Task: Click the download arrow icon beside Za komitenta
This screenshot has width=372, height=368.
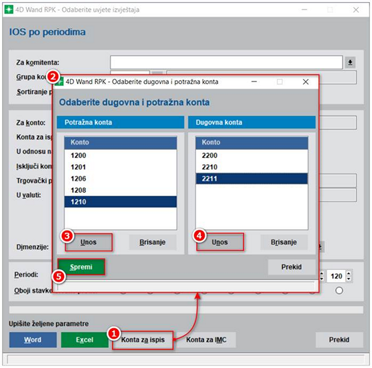Action: coord(350,63)
